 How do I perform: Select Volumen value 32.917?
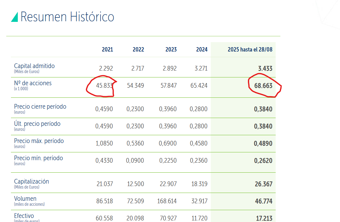click(200, 201)
